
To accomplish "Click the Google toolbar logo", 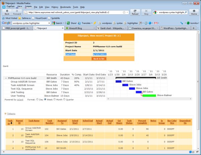I will [x=6, y=23].
